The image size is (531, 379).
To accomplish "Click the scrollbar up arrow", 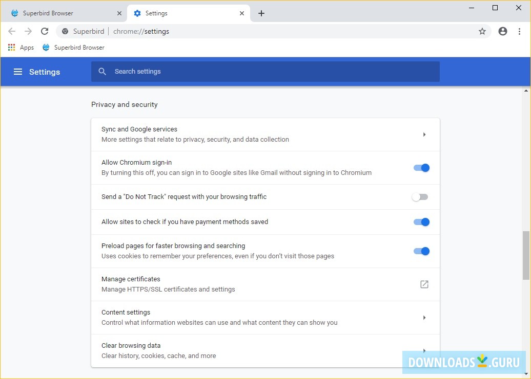I will 526,91.
